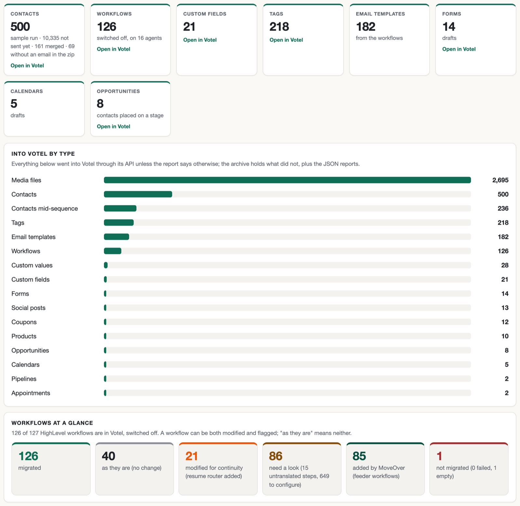
Task: Select the 85 added by MoveOver tile
Action: [x=385, y=469]
